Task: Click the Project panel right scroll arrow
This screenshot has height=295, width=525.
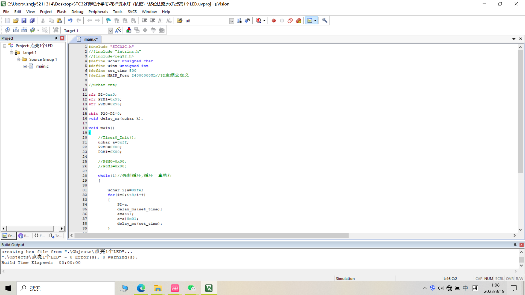Action: (62, 228)
